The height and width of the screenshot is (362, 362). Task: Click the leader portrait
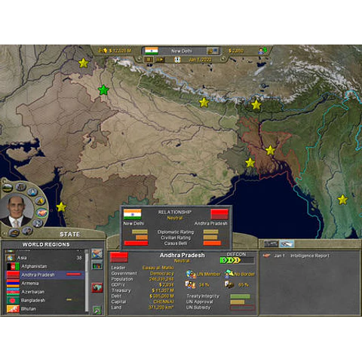pos(16,210)
